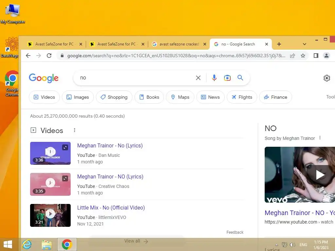Play the 3:36 Dan Music video thumbnail

click(x=50, y=153)
